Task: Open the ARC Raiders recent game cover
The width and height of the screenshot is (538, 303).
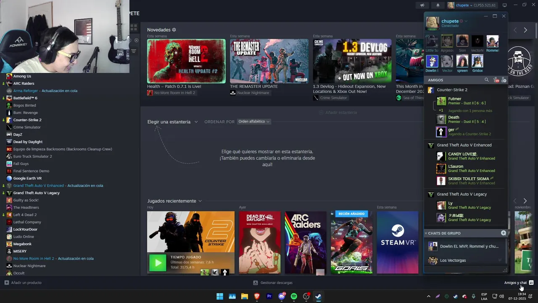Action: click(306, 242)
